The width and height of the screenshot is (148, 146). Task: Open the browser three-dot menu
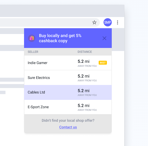(118, 22)
